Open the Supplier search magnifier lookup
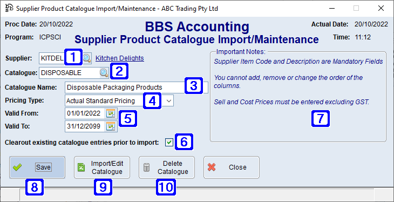Viewport: 394px width, 202px height. [x=87, y=58]
